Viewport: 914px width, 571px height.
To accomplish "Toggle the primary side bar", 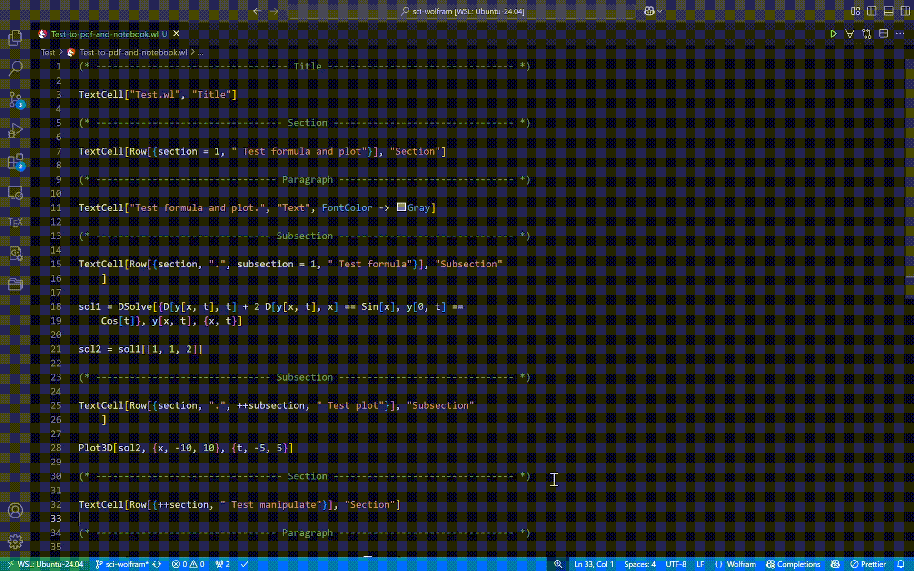I will (872, 11).
